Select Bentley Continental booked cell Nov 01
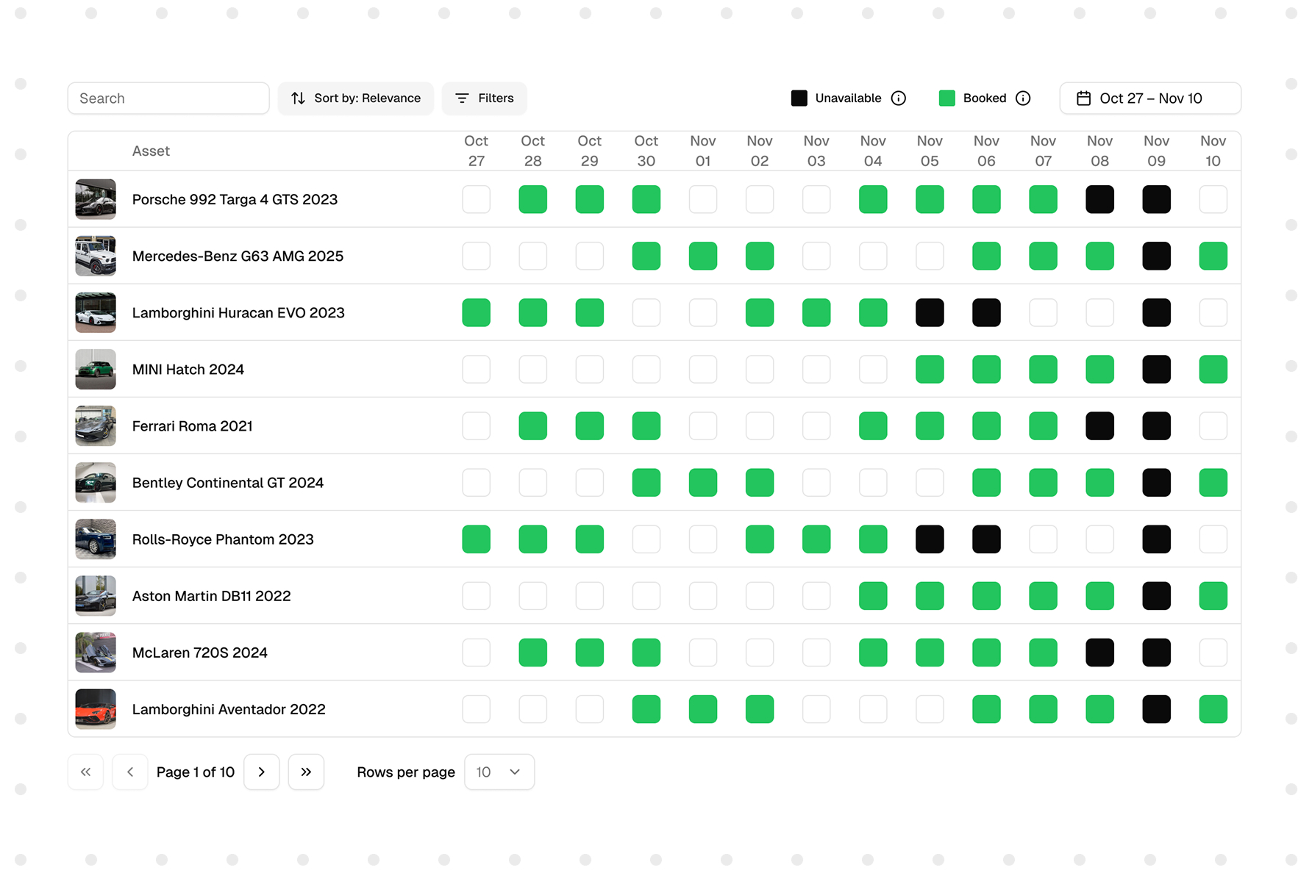This screenshot has width=1312, height=873. coord(703,482)
